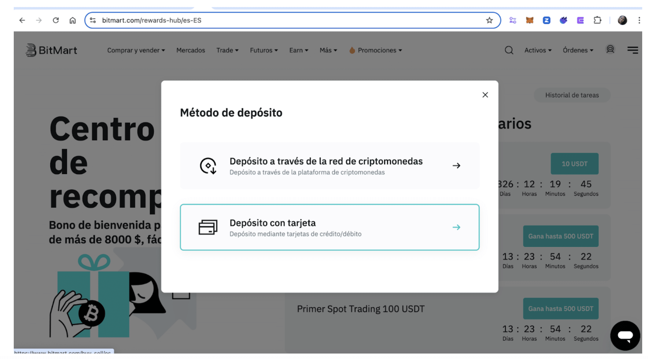Click the customer support headset icon
The image size is (648, 359).
610,50
